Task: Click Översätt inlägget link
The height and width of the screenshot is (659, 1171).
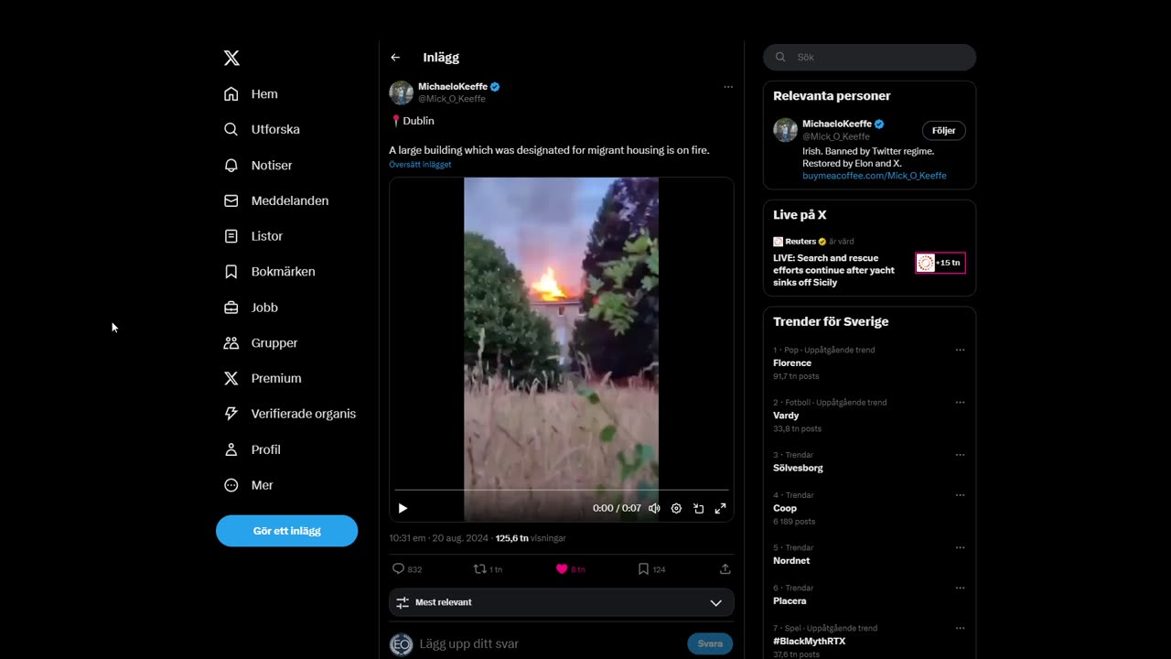Action: click(x=420, y=165)
